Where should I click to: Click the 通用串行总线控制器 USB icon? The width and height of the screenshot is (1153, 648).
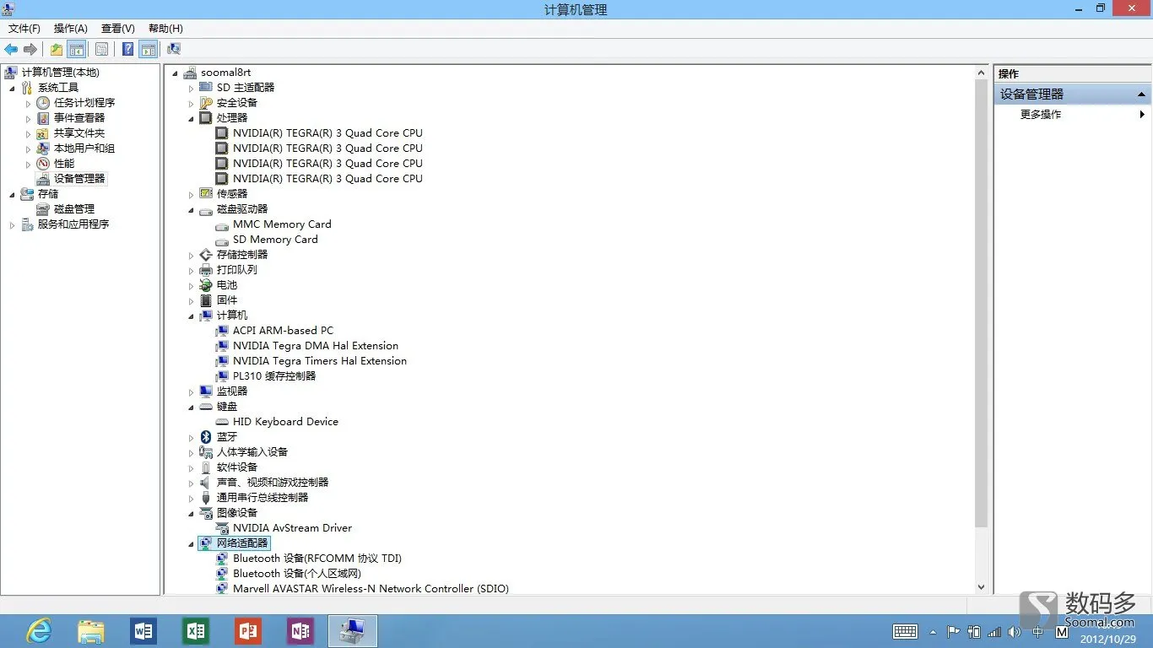tap(206, 498)
